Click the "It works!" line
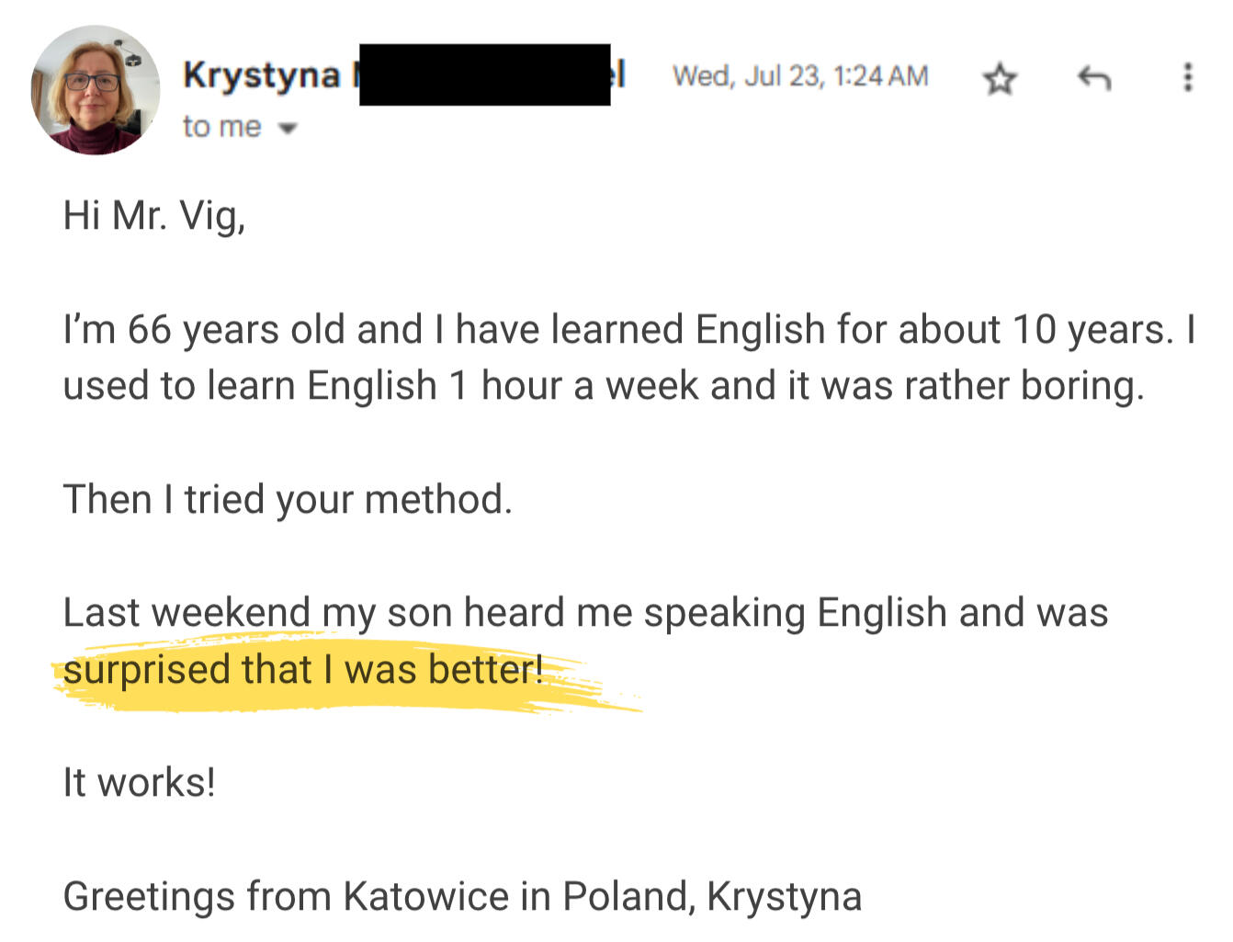The width and height of the screenshot is (1233, 942). [x=139, y=783]
